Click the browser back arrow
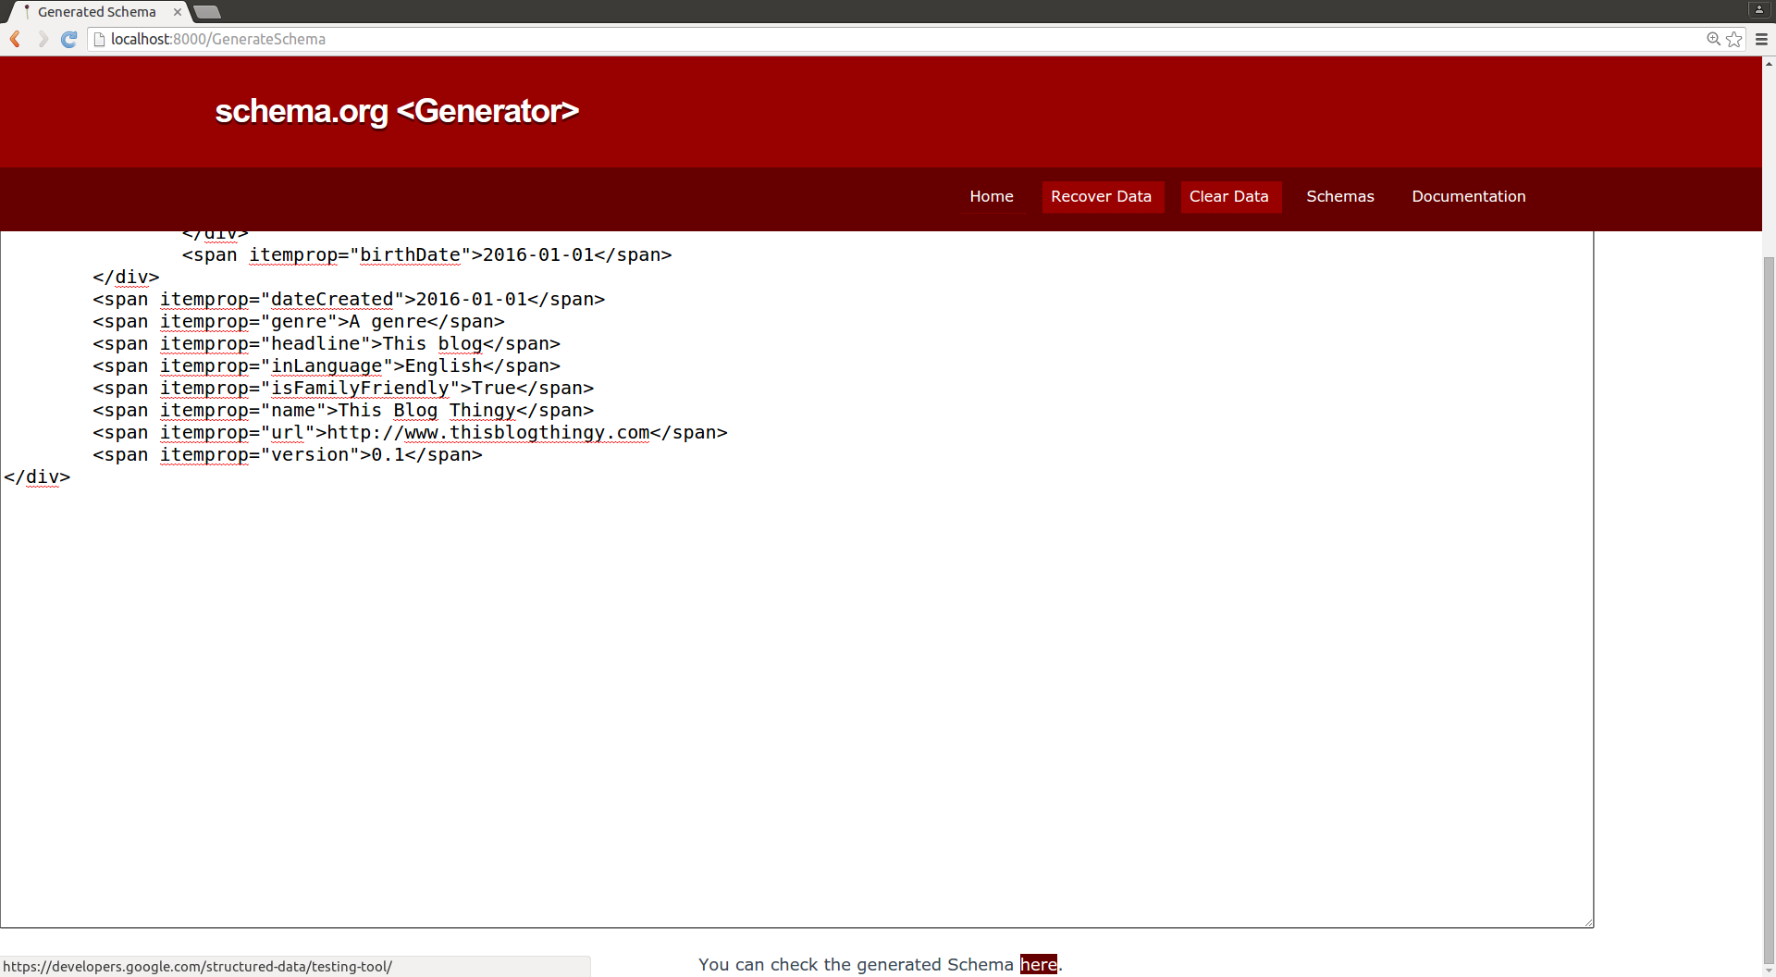 click(x=15, y=39)
